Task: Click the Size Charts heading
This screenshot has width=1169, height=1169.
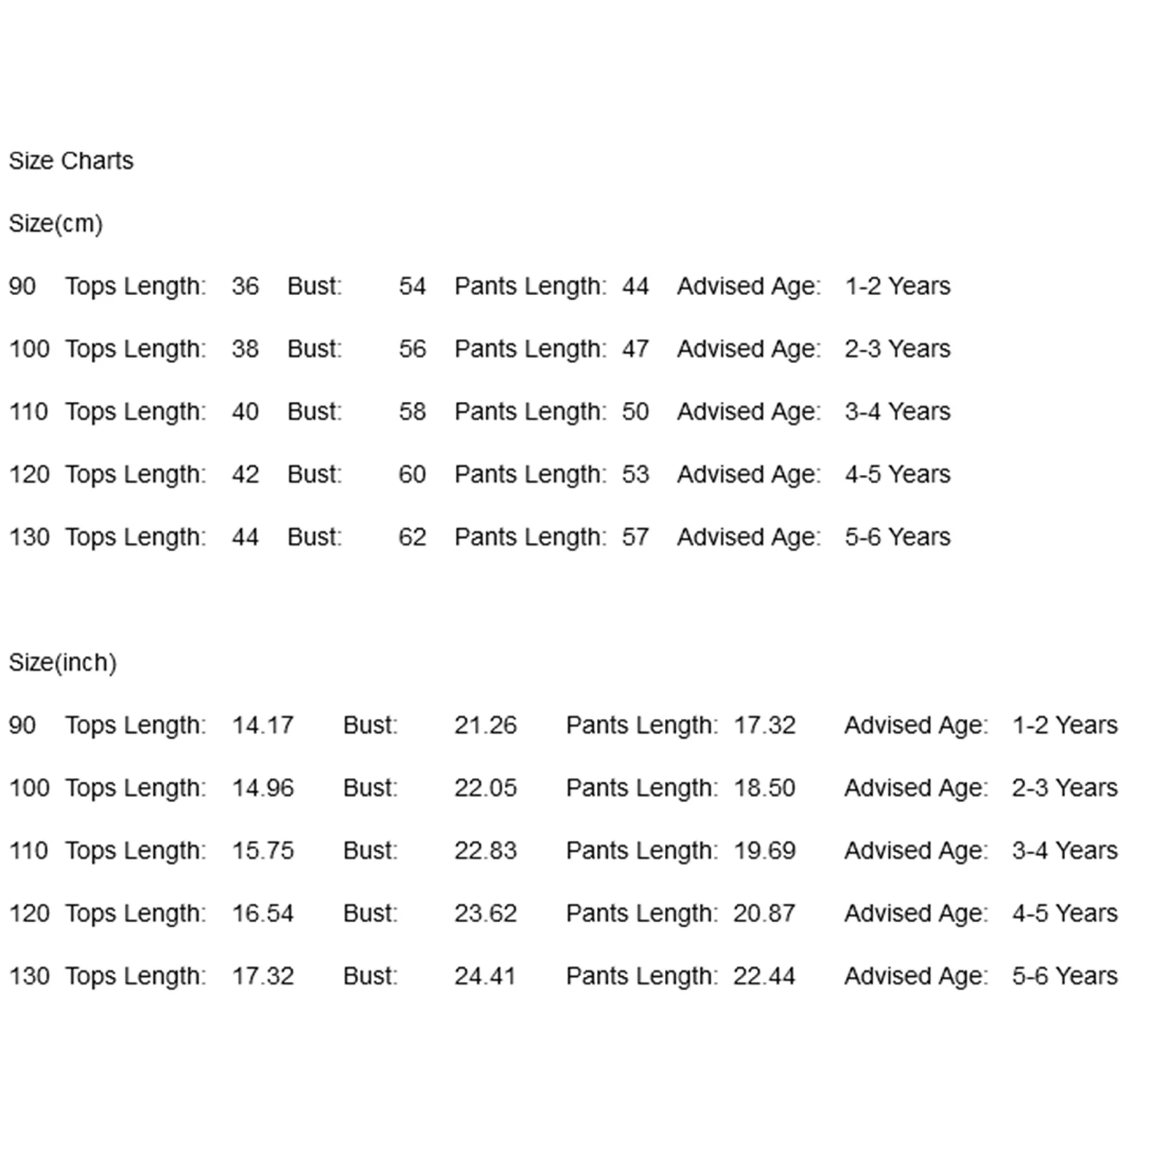Action: pyautogui.click(x=71, y=161)
